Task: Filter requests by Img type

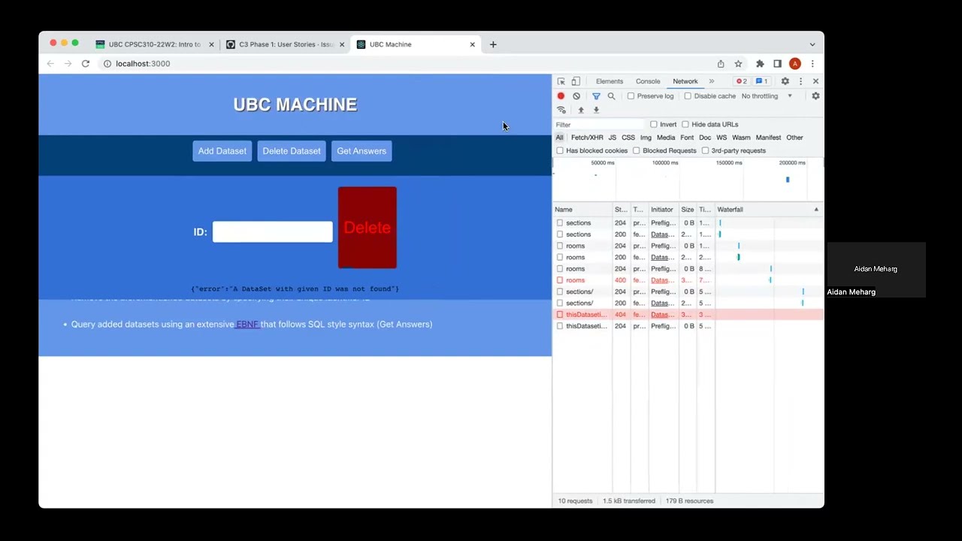Action: (x=646, y=138)
